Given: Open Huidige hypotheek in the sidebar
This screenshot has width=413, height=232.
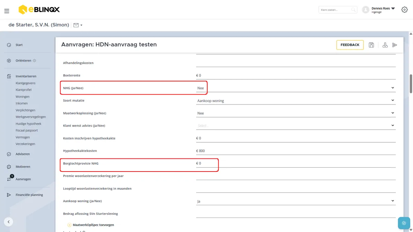Looking at the screenshot, I should [x=28, y=124].
